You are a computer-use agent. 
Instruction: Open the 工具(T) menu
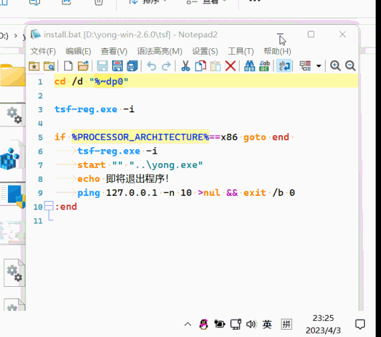coord(241,51)
